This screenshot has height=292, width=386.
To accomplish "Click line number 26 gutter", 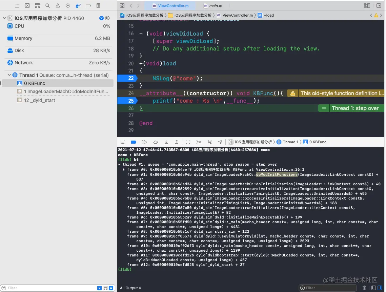I will [x=131, y=108].
